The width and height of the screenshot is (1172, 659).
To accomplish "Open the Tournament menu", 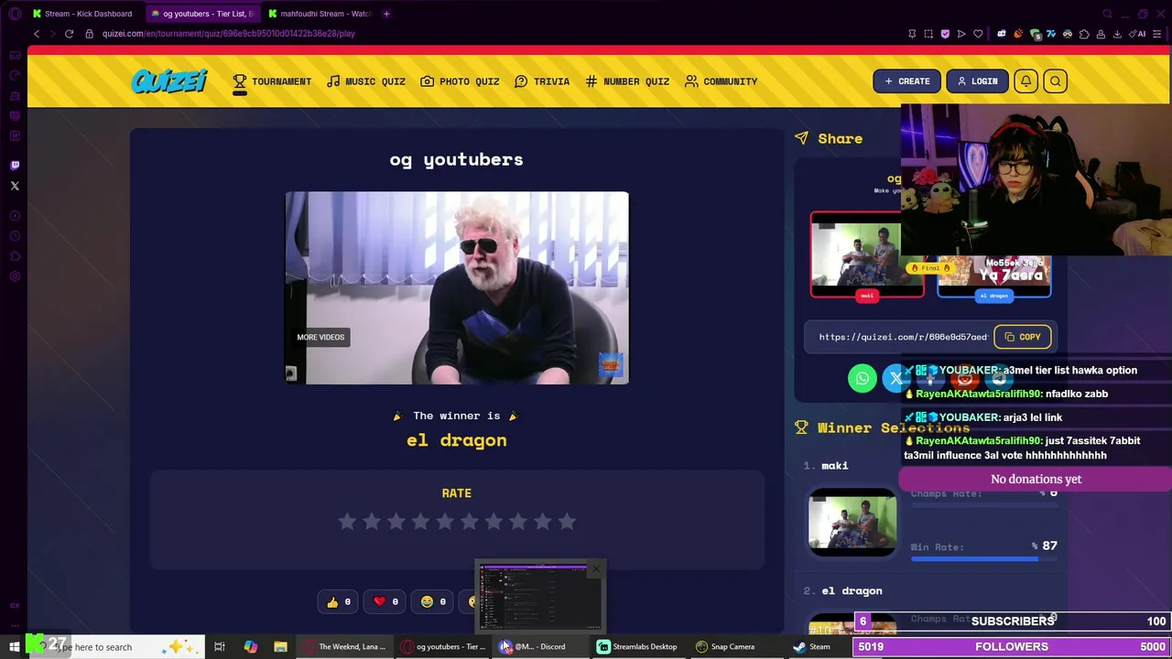I will pos(272,81).
